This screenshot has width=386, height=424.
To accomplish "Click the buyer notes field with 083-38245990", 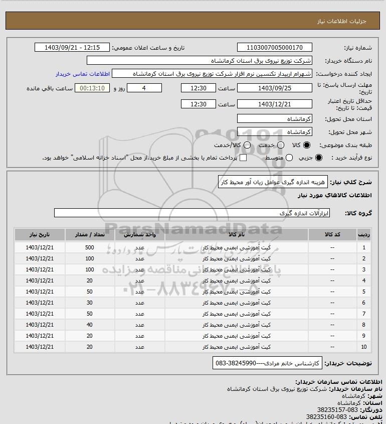I will click(x=267, y=363).
